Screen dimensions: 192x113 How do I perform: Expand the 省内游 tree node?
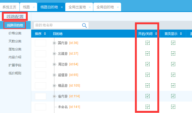54,96
